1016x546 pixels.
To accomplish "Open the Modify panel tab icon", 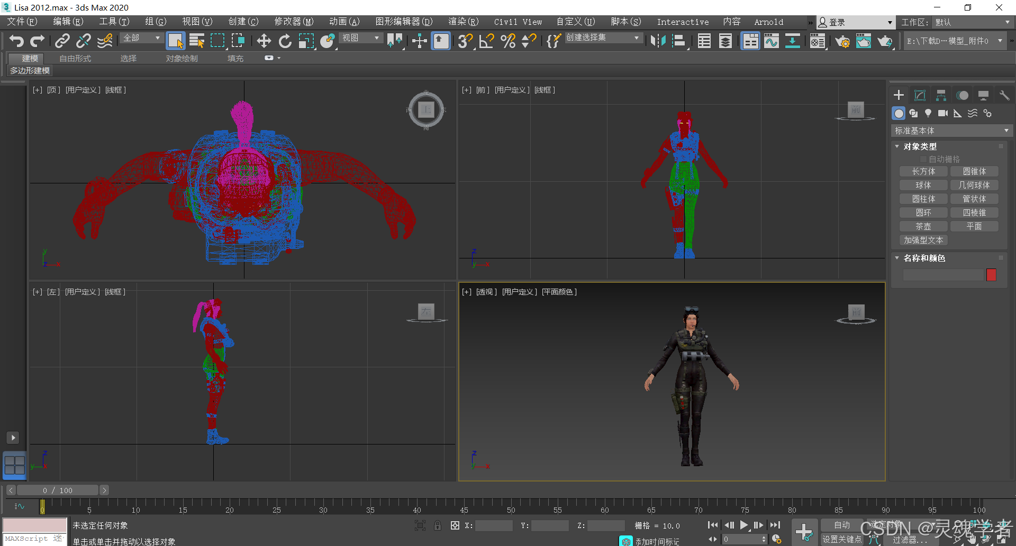I will point(920,95).
